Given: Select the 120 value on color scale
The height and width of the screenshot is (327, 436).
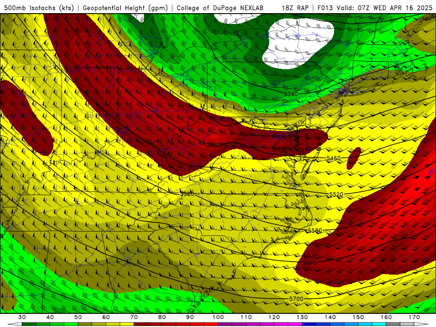Looking at the screenshot, I should pyautogui.click(x=275, y=317).
